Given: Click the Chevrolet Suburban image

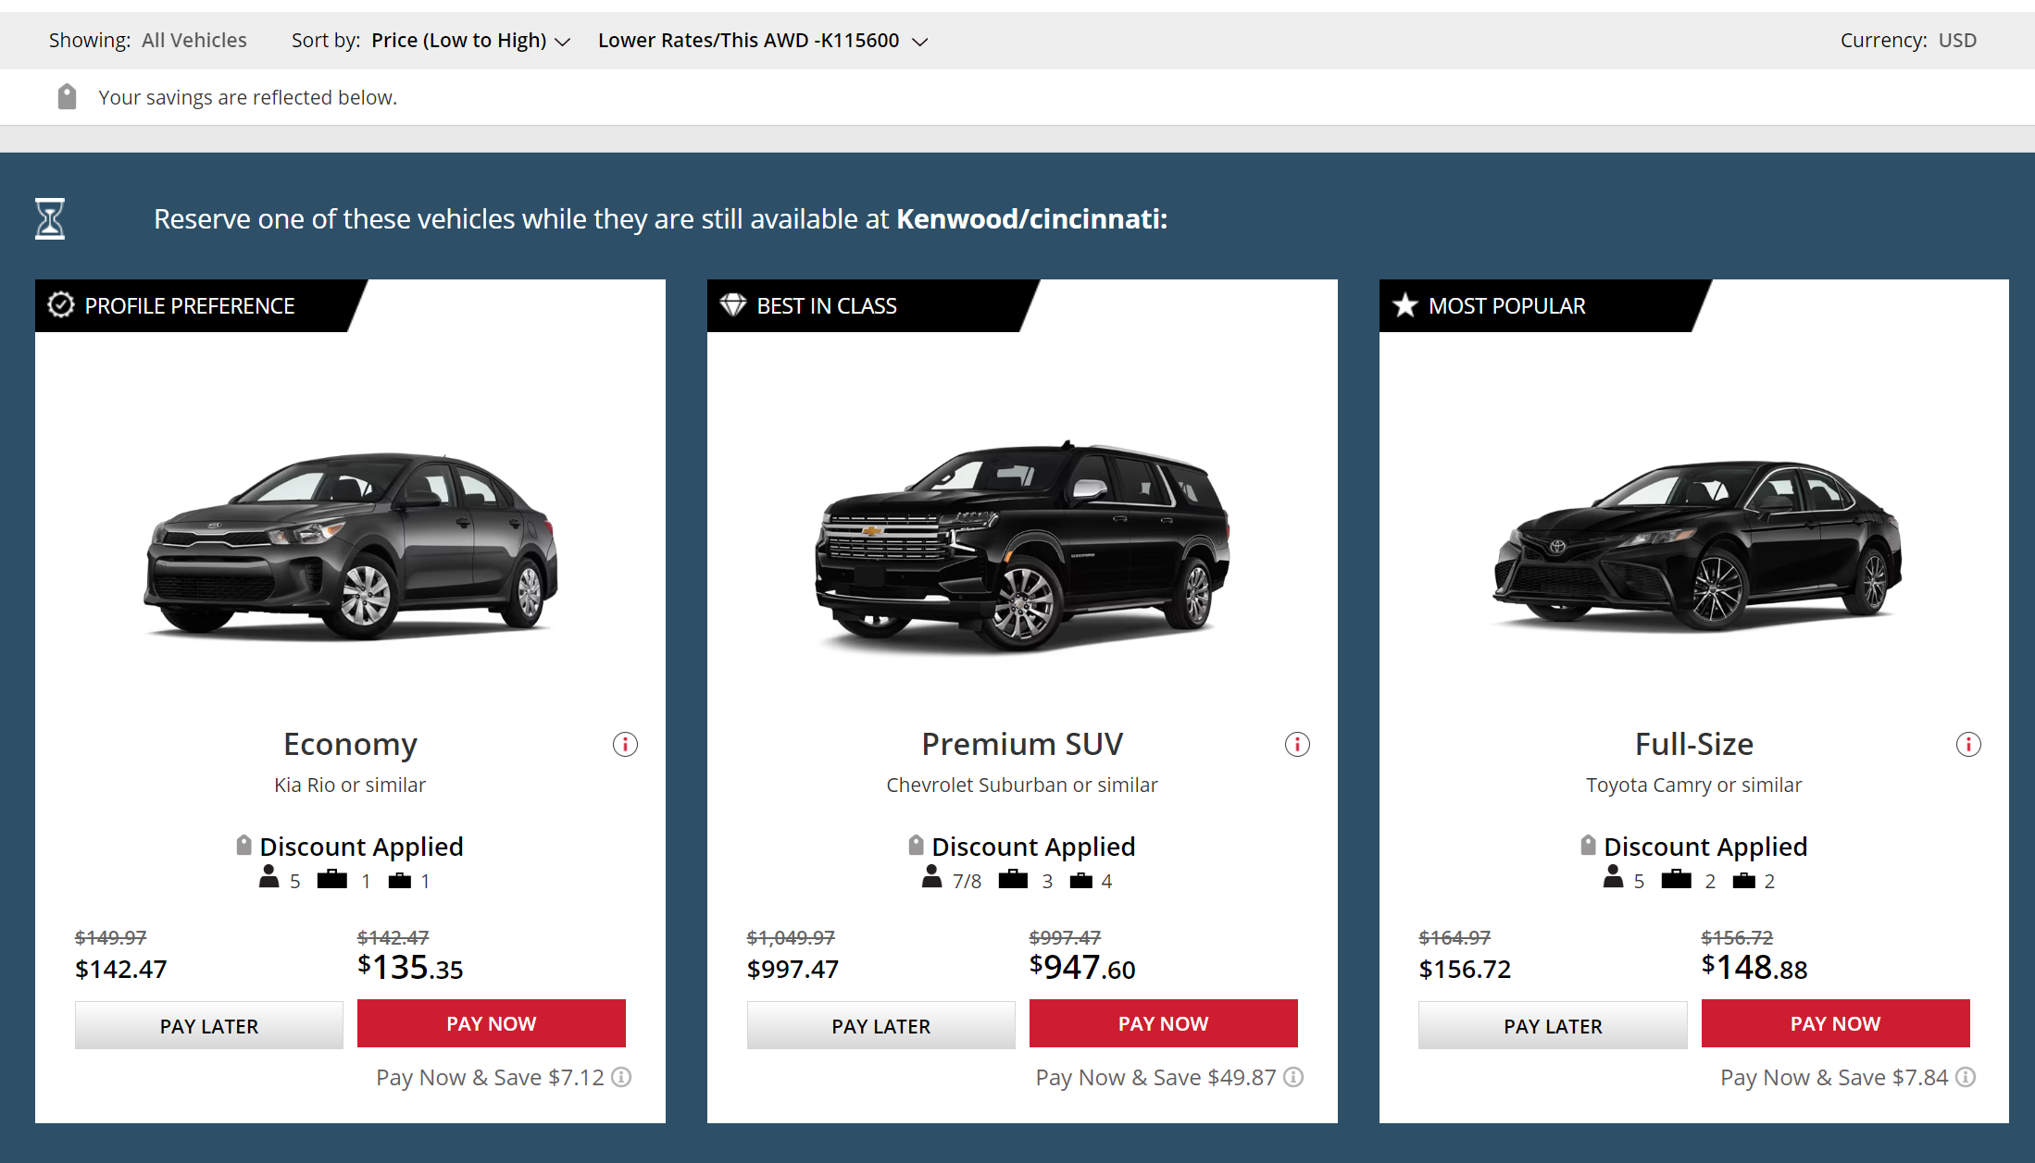Looking at the screenshot, I should pyautogui.click(x=1022, y=546).
